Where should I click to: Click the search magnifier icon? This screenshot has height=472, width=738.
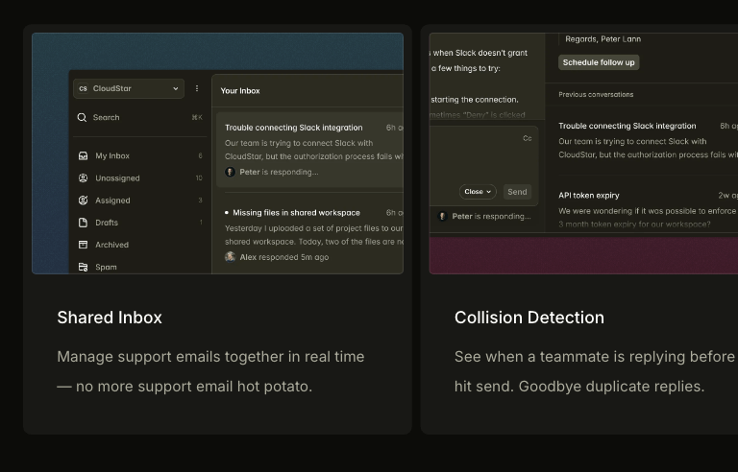(x=83, y=117)
